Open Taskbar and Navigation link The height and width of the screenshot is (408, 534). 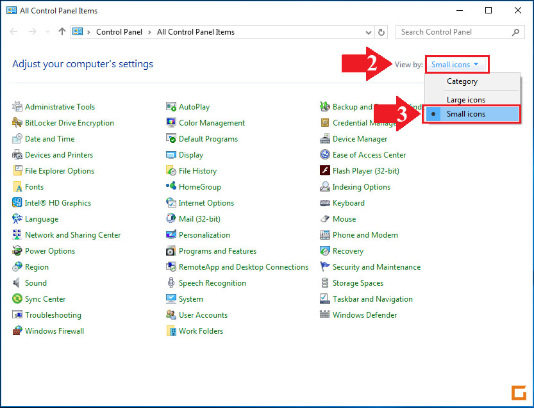coord(372,298)
